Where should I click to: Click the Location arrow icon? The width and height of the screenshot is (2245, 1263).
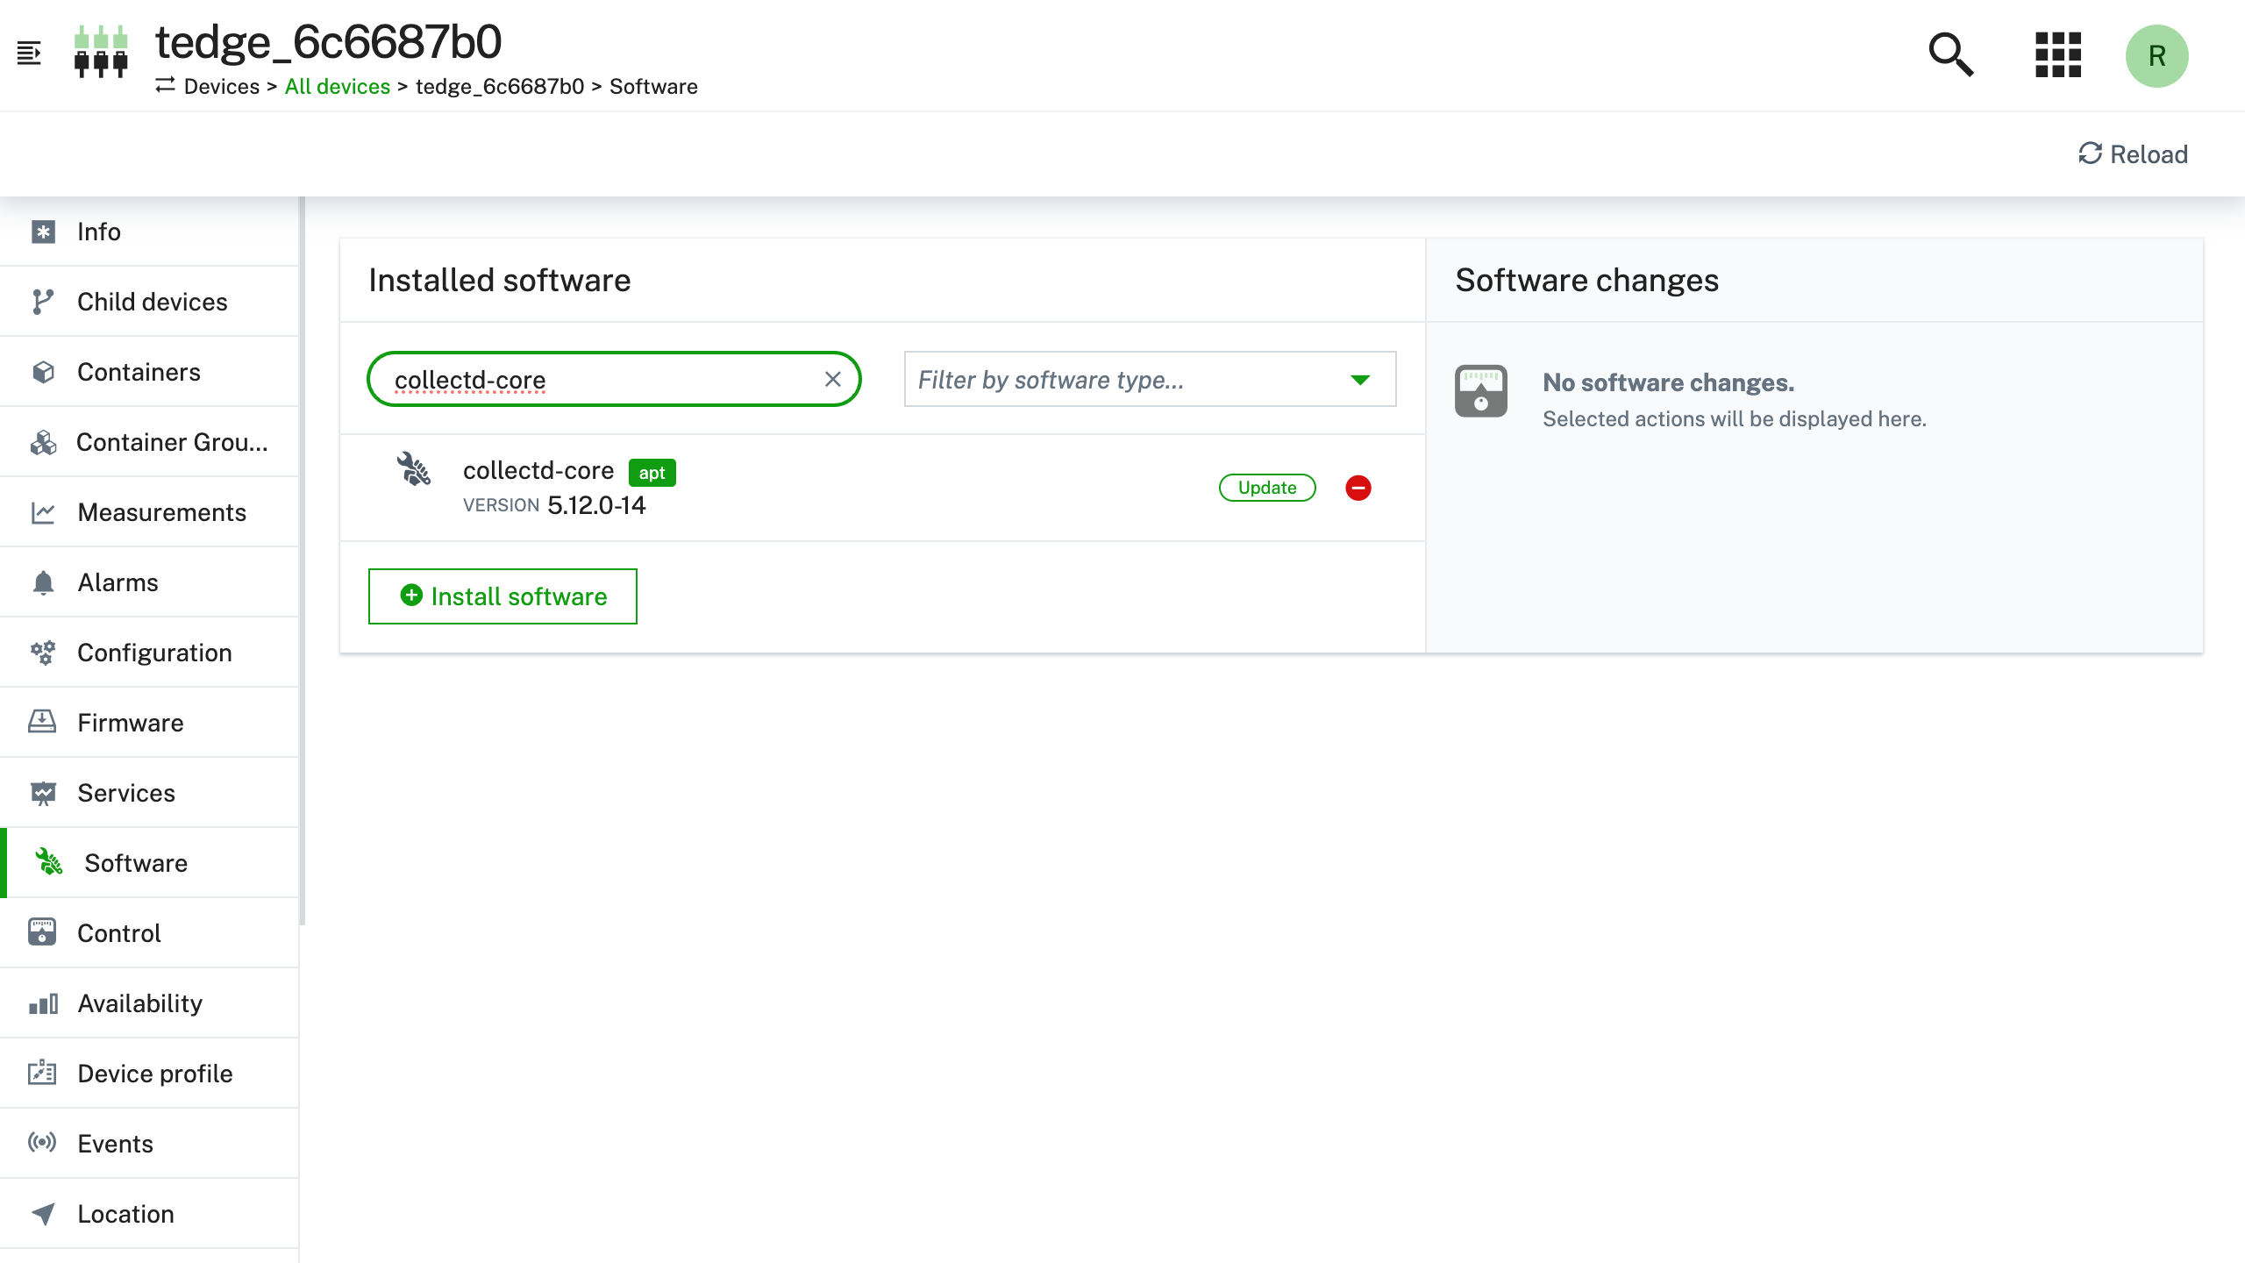point(43,1214)
